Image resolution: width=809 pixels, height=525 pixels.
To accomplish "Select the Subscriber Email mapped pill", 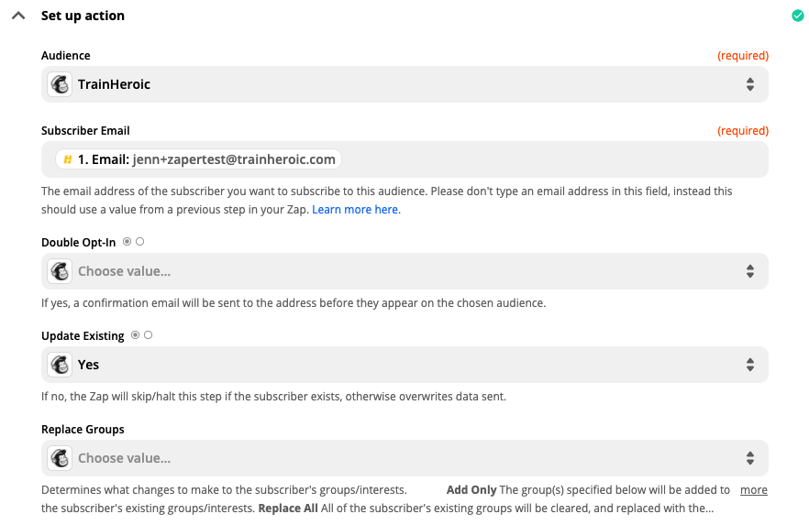I will tap(199, 159).
